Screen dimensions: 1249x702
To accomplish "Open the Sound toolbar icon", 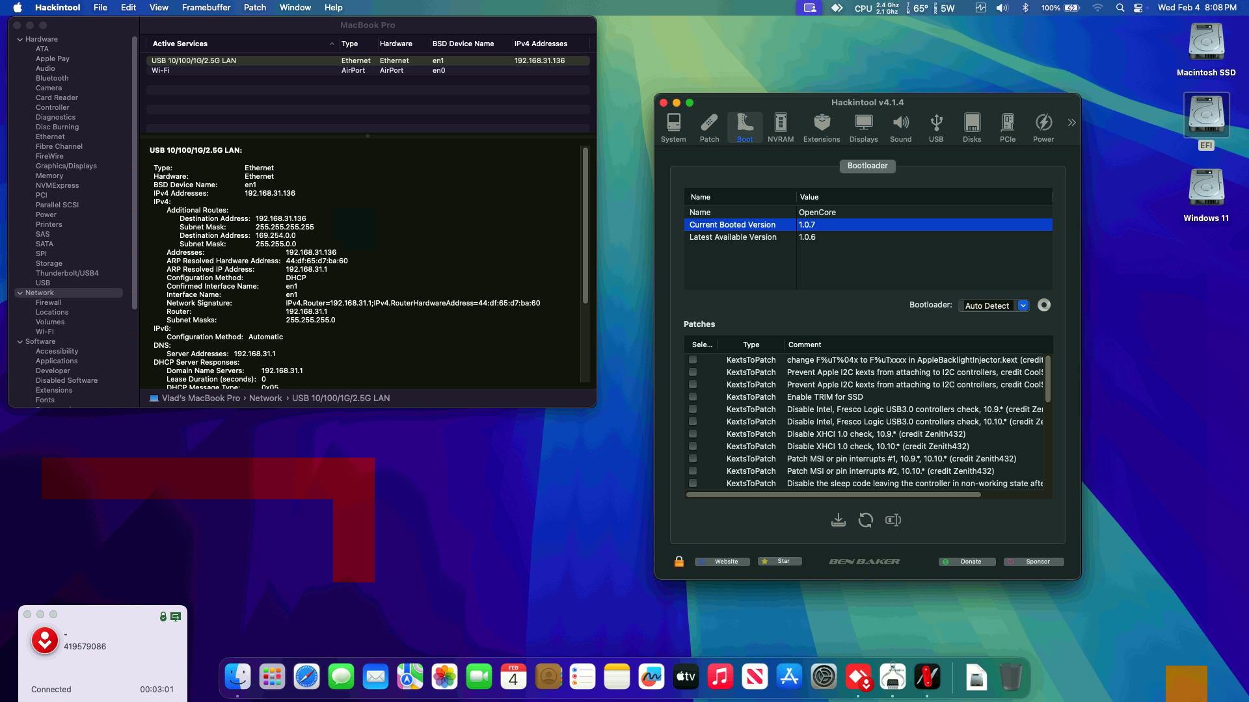I will click(x=900, y=128).
